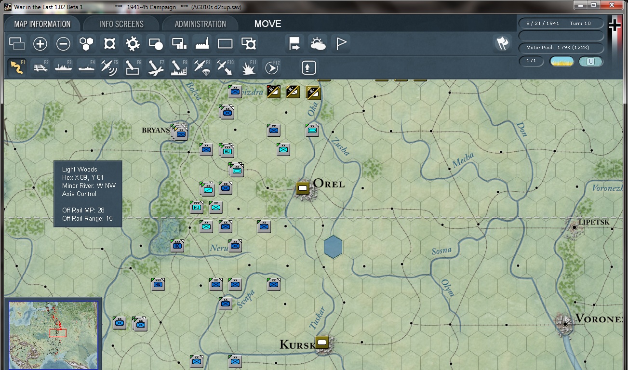This screenshot has width=628, height=370.
Task: Click the rectangle-with-gear toolbar icon
Action: 248,44
